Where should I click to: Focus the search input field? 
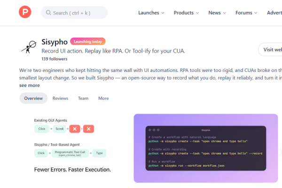[78, 13]
